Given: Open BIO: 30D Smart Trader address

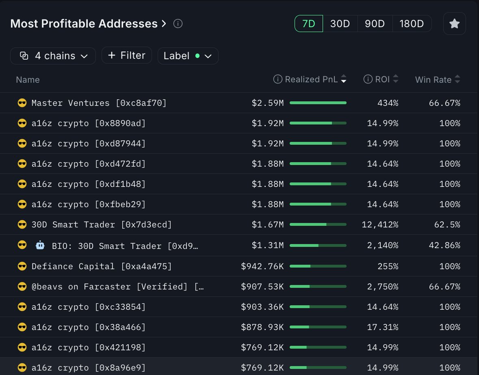Looking at the screenshot, I should 125,246.
